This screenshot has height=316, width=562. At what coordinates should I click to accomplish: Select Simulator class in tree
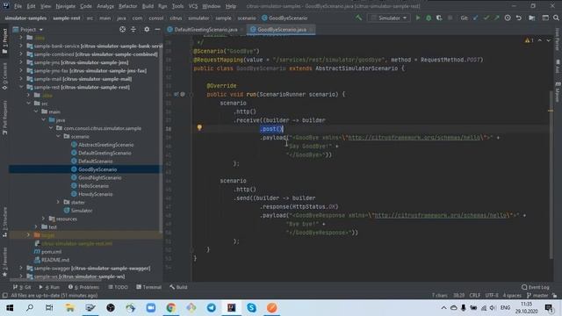click(x=82, y=211)
